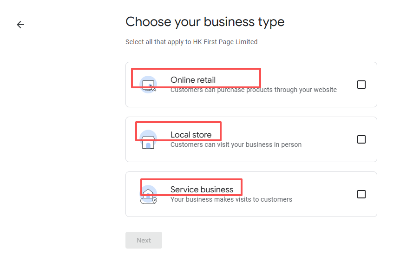The height and width of the screenshot is (256, 420).
Task: Click "Customers can purchase products through your website" description
Action: coord(253,90)
